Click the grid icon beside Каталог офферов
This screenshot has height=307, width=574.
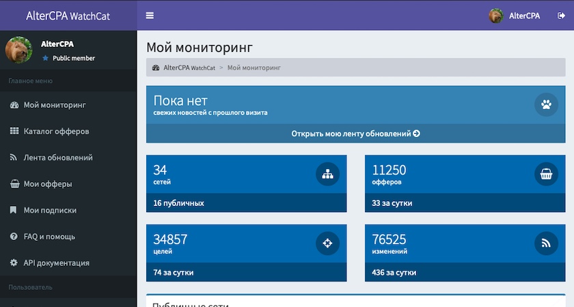point(14,131)
